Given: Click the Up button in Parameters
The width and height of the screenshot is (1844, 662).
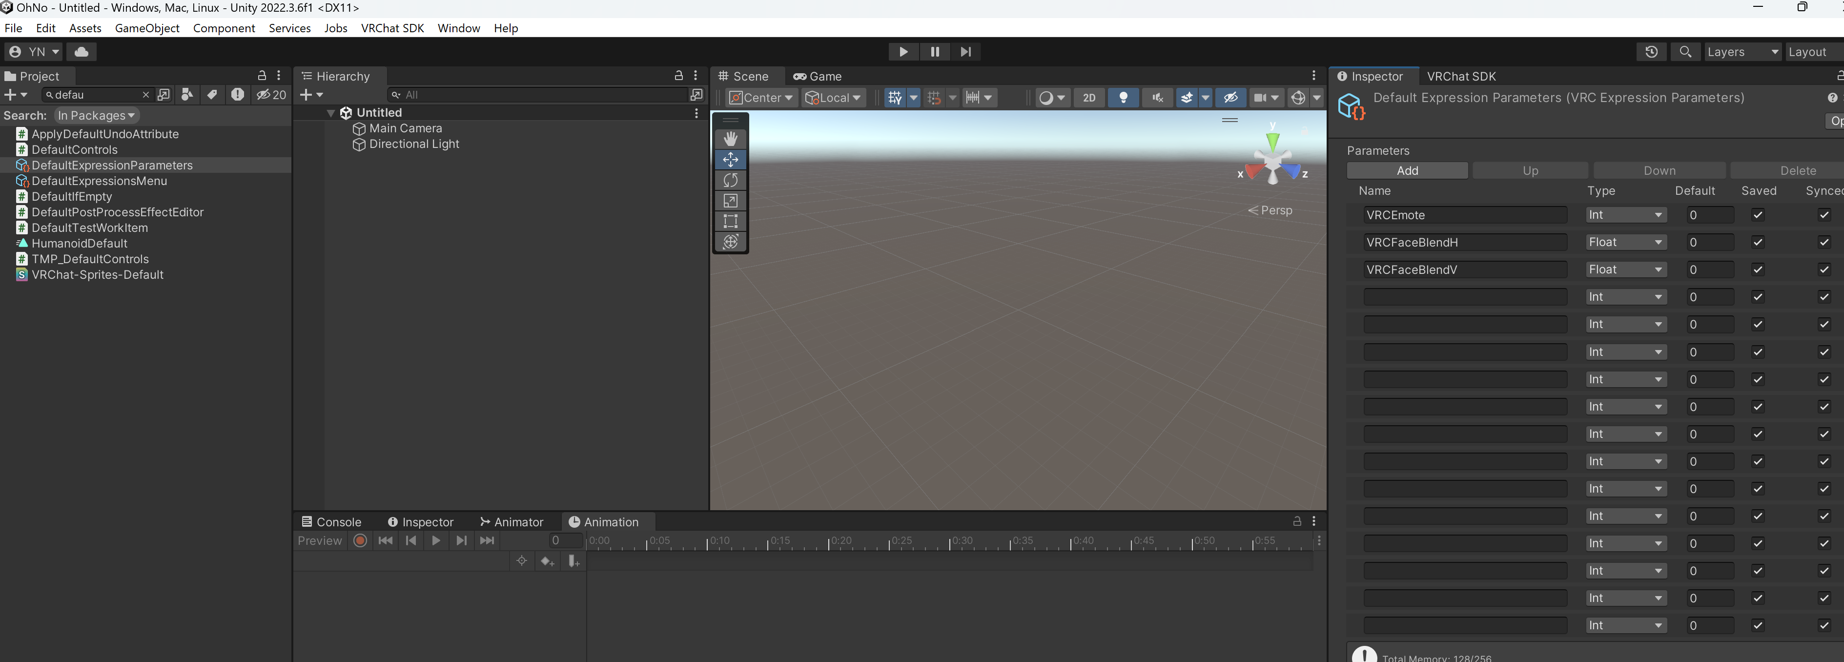Looking at the screenshot, I should coord(1530,170).
